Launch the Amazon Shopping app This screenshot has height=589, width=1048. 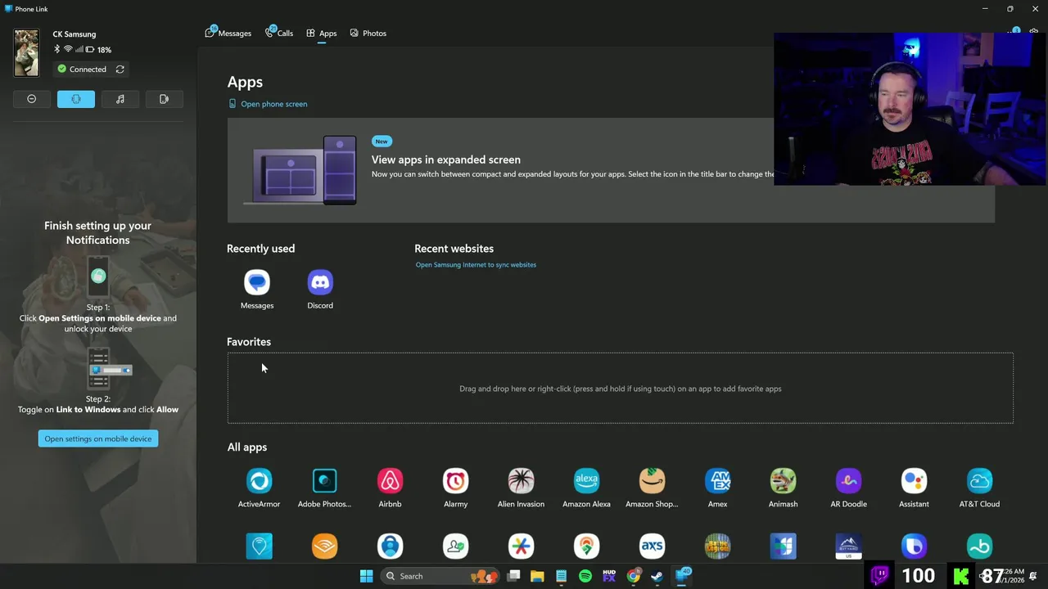(x=652, y=488)
